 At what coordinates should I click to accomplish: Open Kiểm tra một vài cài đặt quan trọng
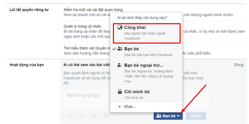coord(93,10)
